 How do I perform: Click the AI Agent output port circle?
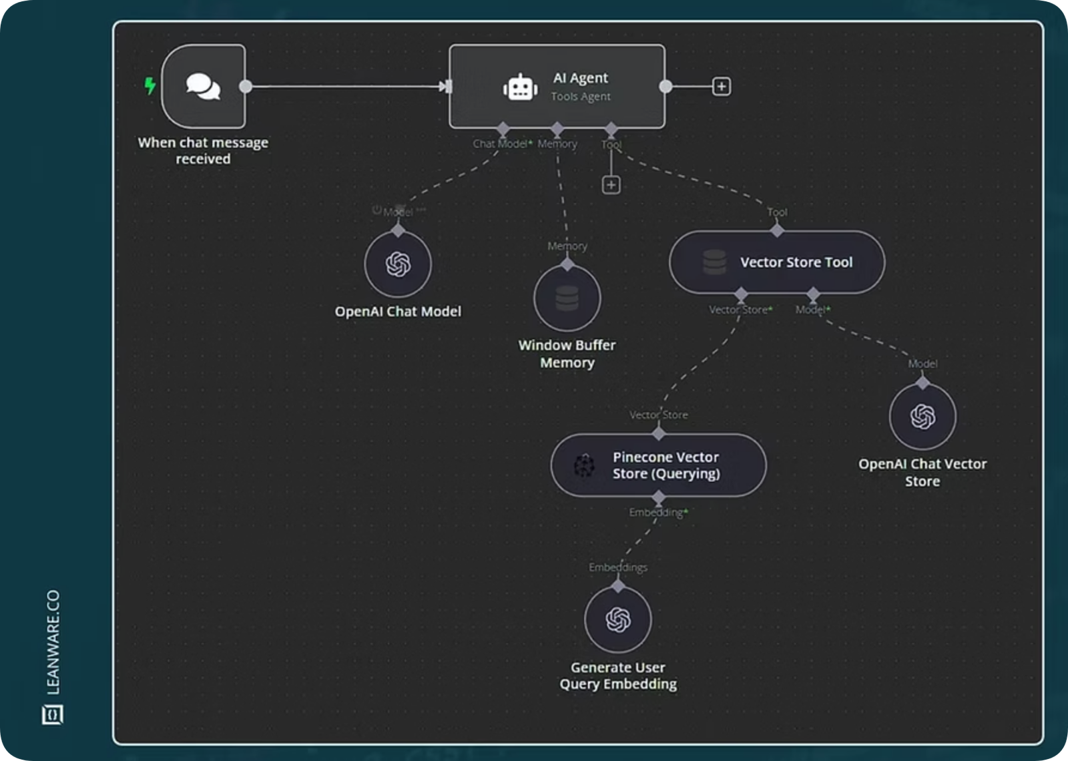665,86
